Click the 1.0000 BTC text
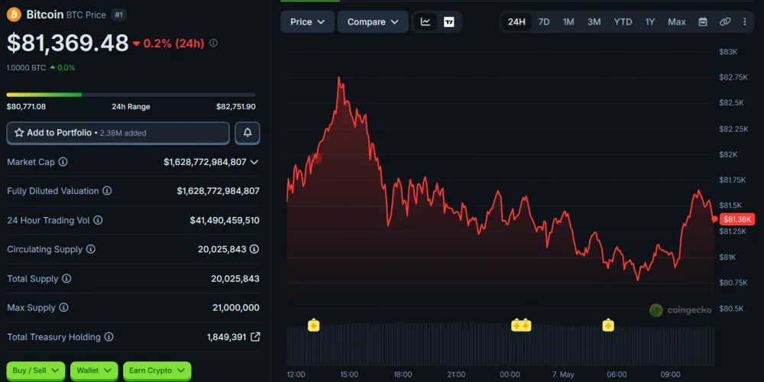764x382 pixels. 26,68
